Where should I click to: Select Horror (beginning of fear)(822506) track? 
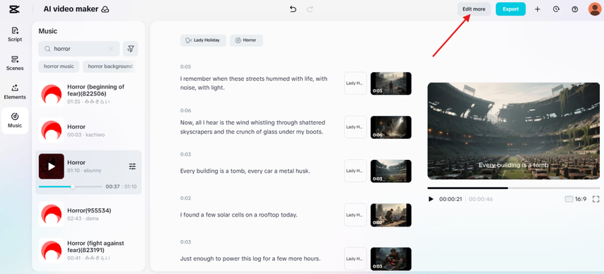[x=88, y=94]
